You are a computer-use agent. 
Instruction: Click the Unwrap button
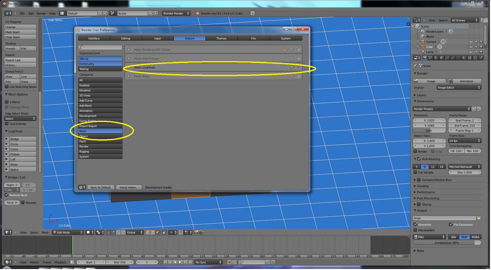click(x=20, y=27)
